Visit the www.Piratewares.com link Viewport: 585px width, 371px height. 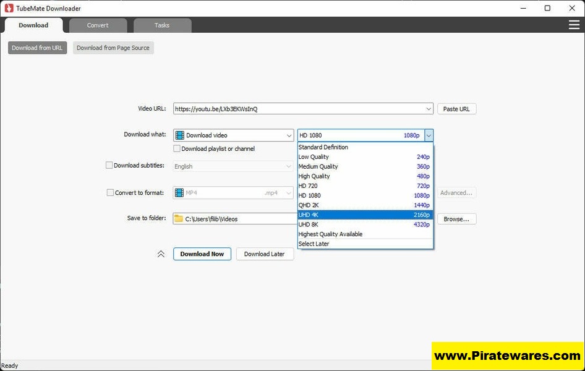[x=506, y=355]
